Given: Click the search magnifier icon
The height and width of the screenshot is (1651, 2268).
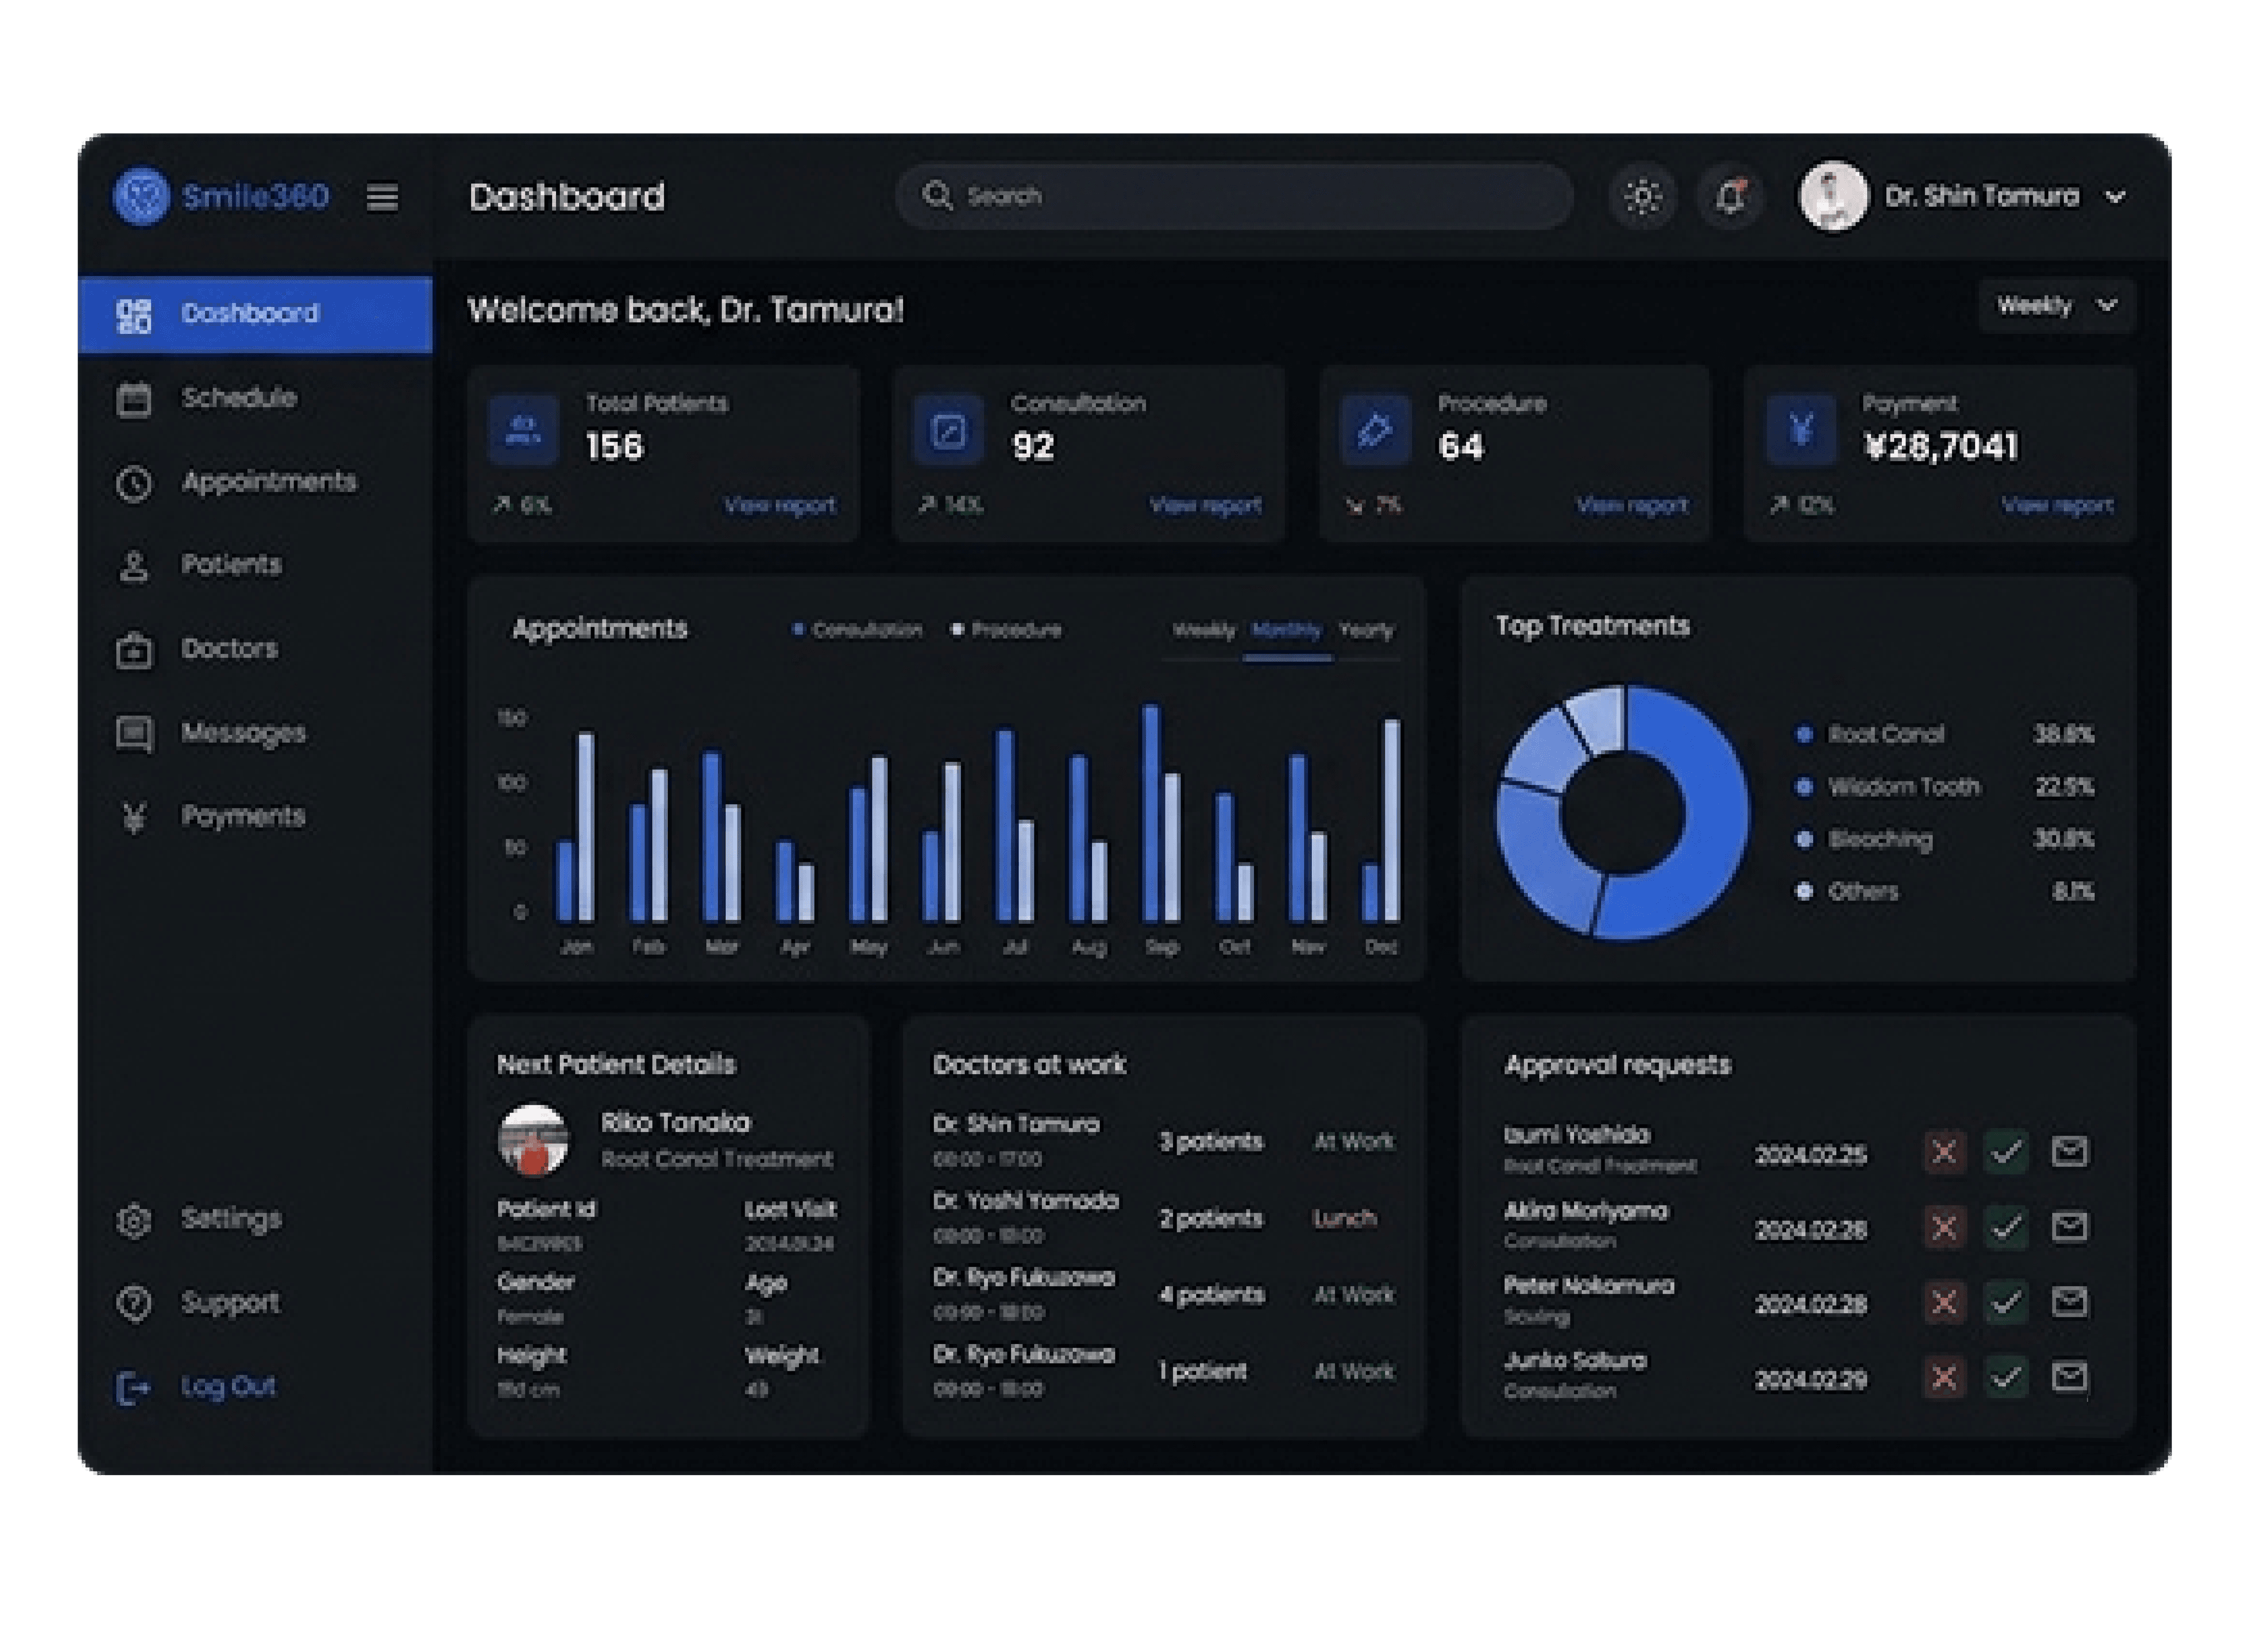Looking at the screenshot, I should click(937, 195).
